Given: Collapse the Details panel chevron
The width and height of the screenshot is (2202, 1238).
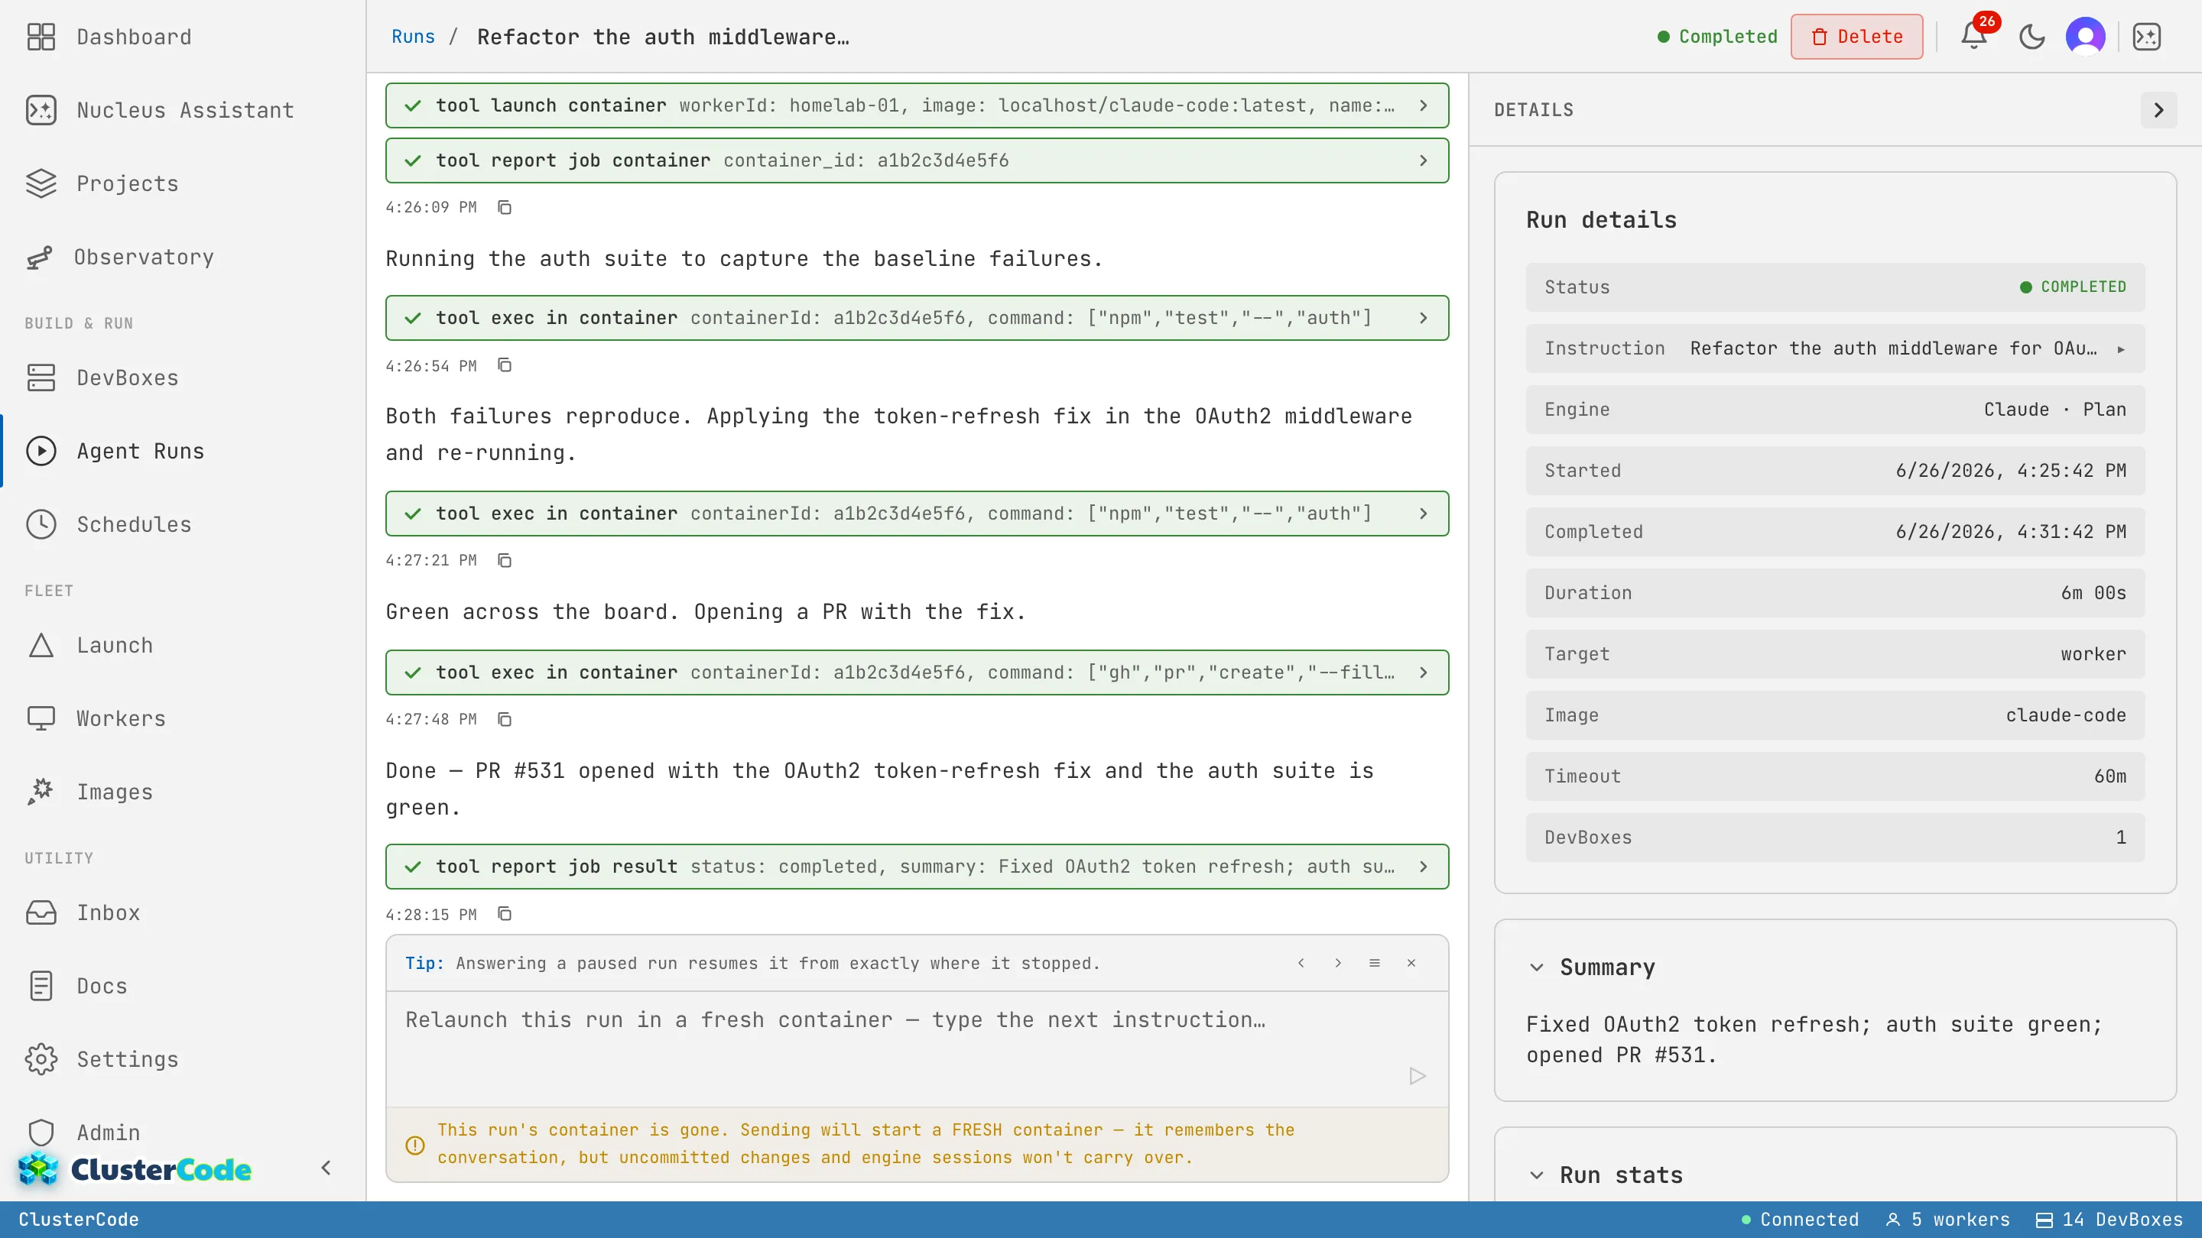Looking at the screenshot, I should [x=2158, y=110].
